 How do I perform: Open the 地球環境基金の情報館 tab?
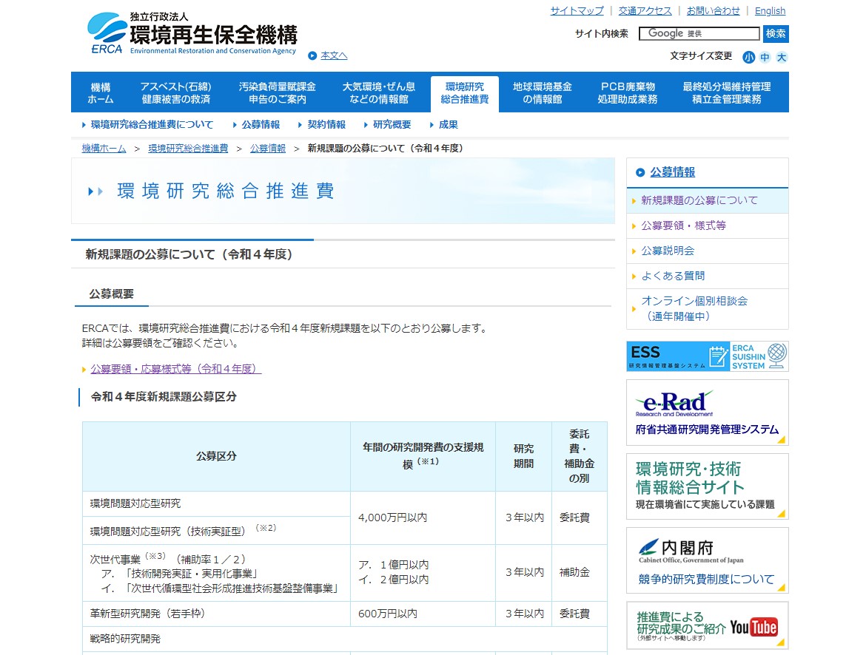coord(543,92)
